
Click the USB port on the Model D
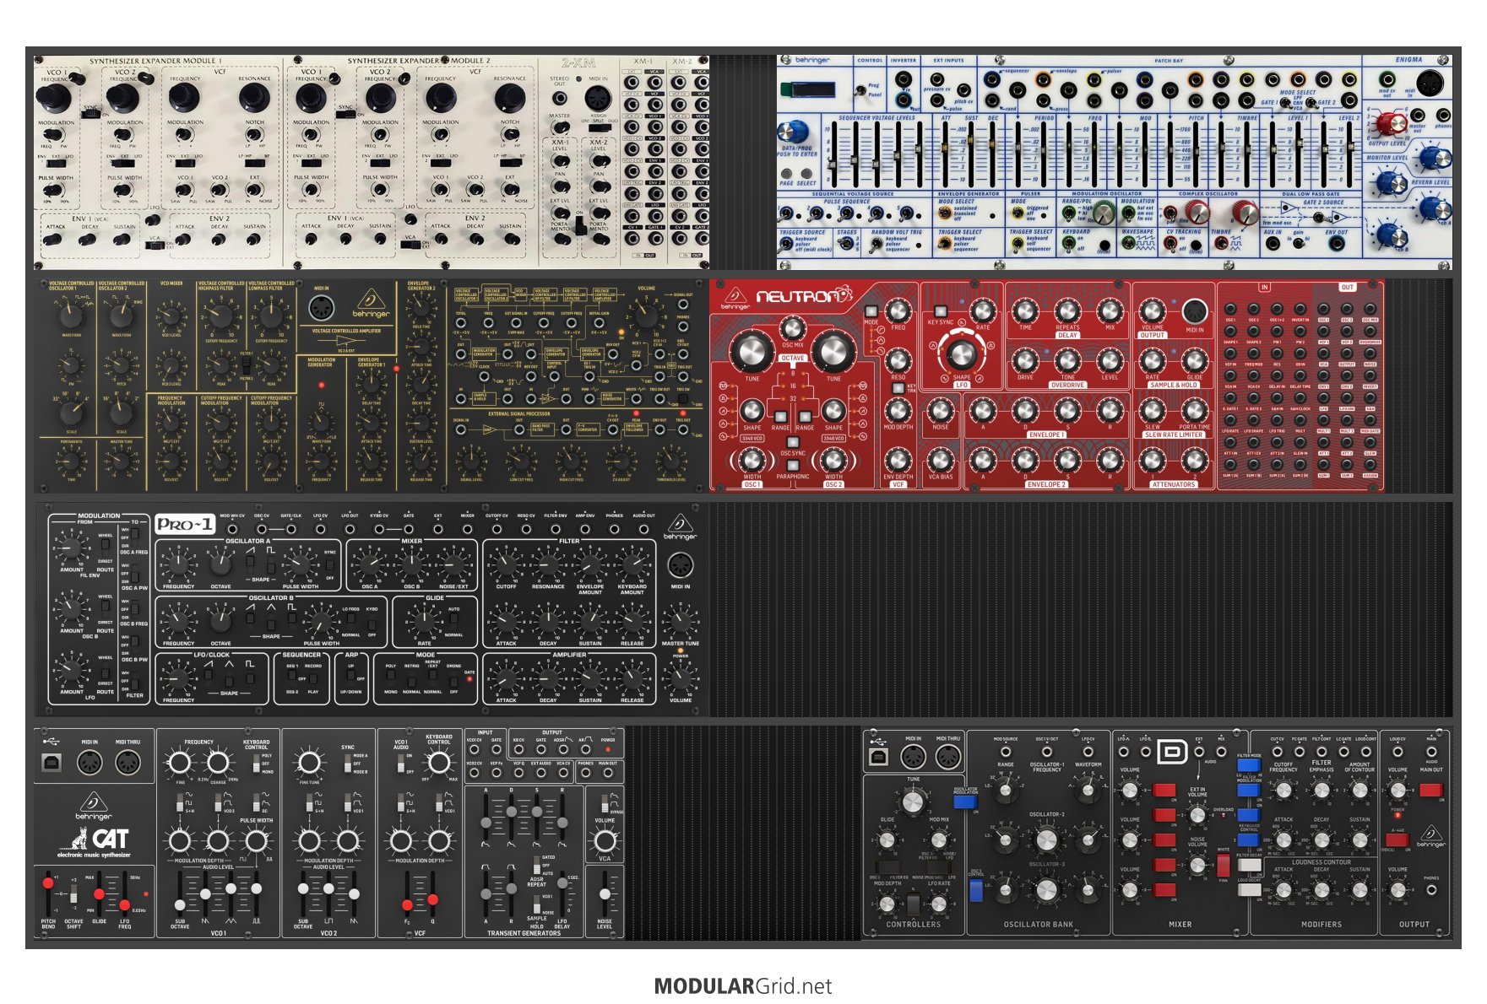tap(879, 758)
